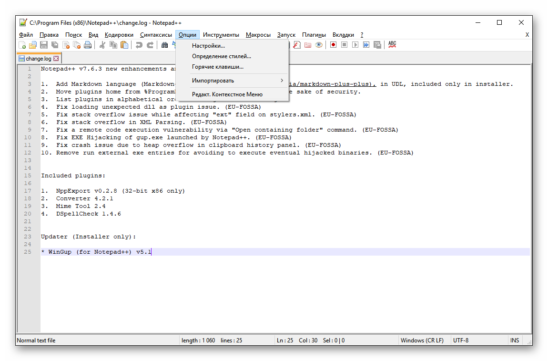Screen dimensions: 548x361
Task: Click the Open file folder icon
Action: (33, 45)
